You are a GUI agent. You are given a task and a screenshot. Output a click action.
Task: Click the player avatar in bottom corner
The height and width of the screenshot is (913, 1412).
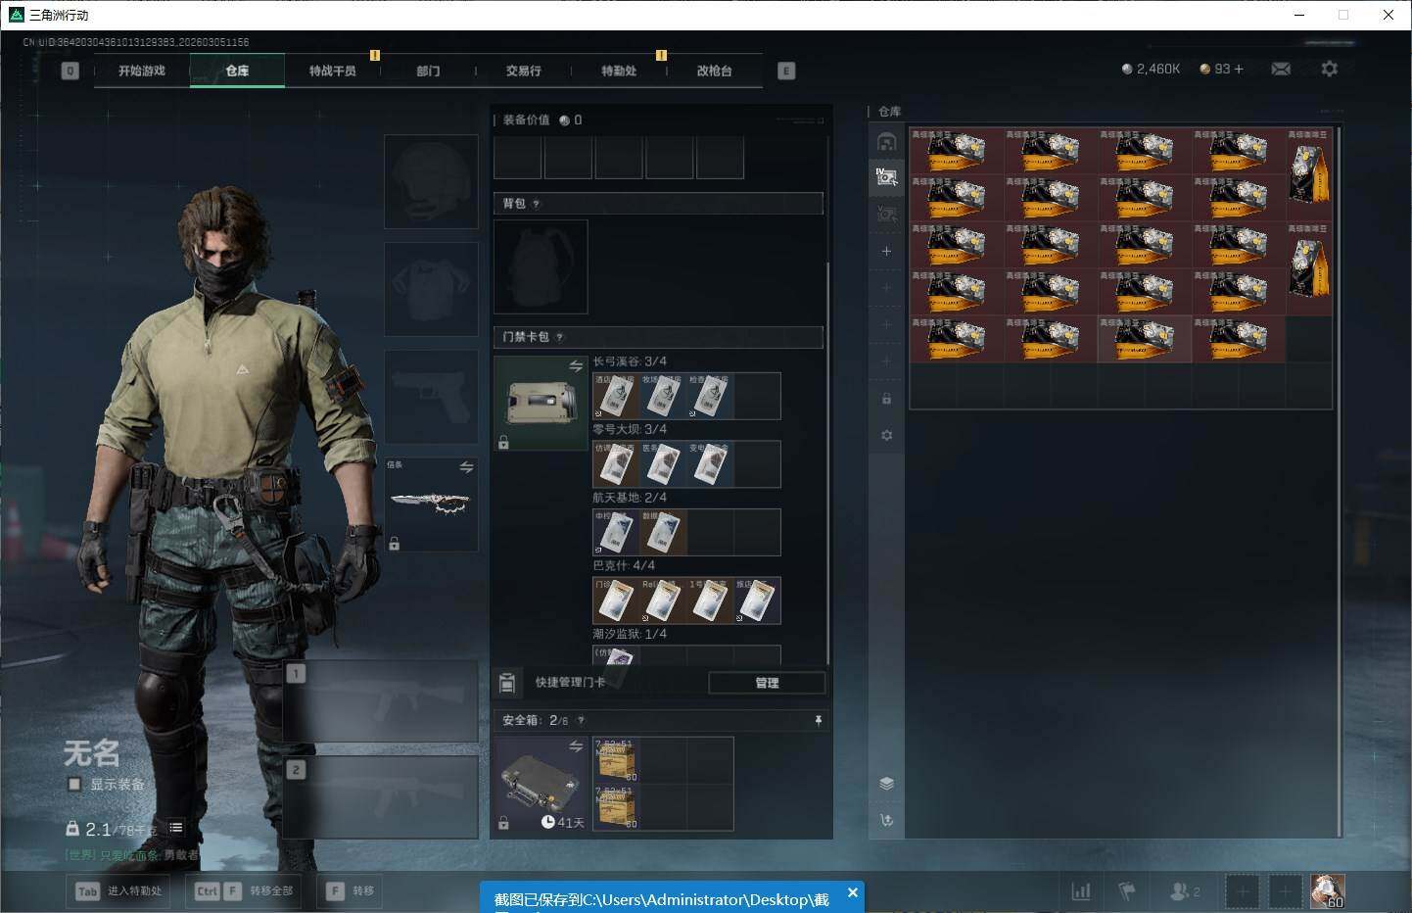(x=1328, y=890)
